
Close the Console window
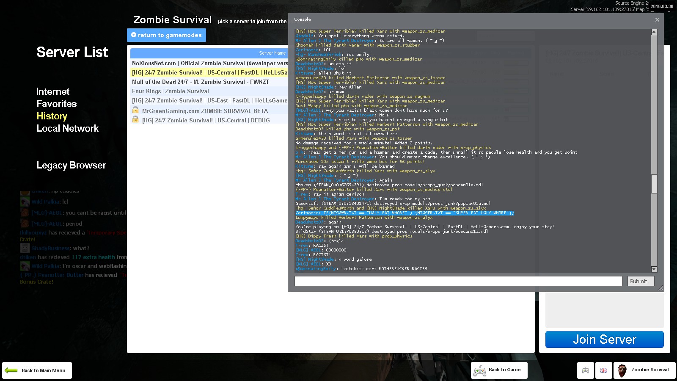657,19
